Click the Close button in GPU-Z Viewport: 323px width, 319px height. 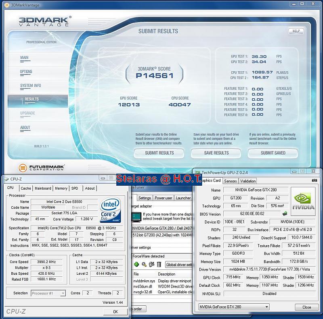point(307,307)
